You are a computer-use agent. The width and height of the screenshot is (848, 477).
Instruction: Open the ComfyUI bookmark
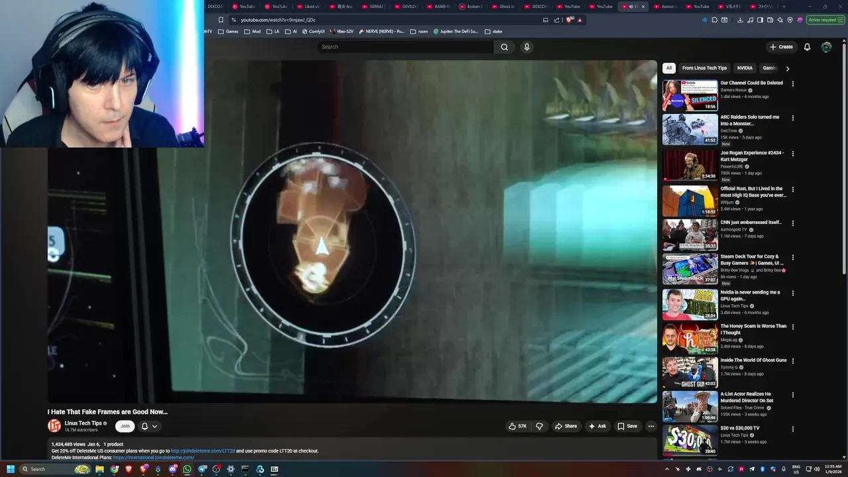[313, 31]
